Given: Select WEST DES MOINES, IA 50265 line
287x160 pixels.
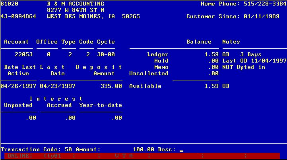Looking at the screenshot, I should pyautogui.click(x=93, y=16).
